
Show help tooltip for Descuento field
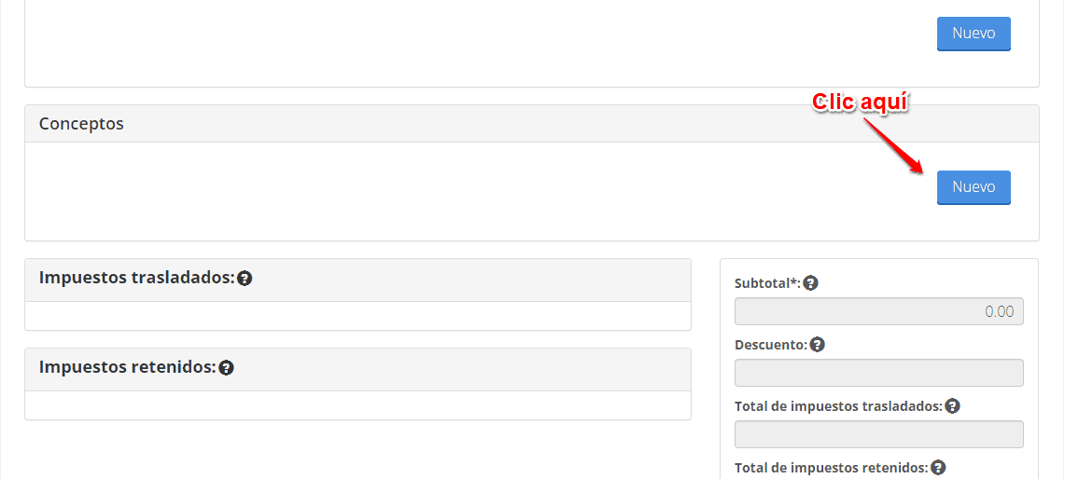(818, 345)
